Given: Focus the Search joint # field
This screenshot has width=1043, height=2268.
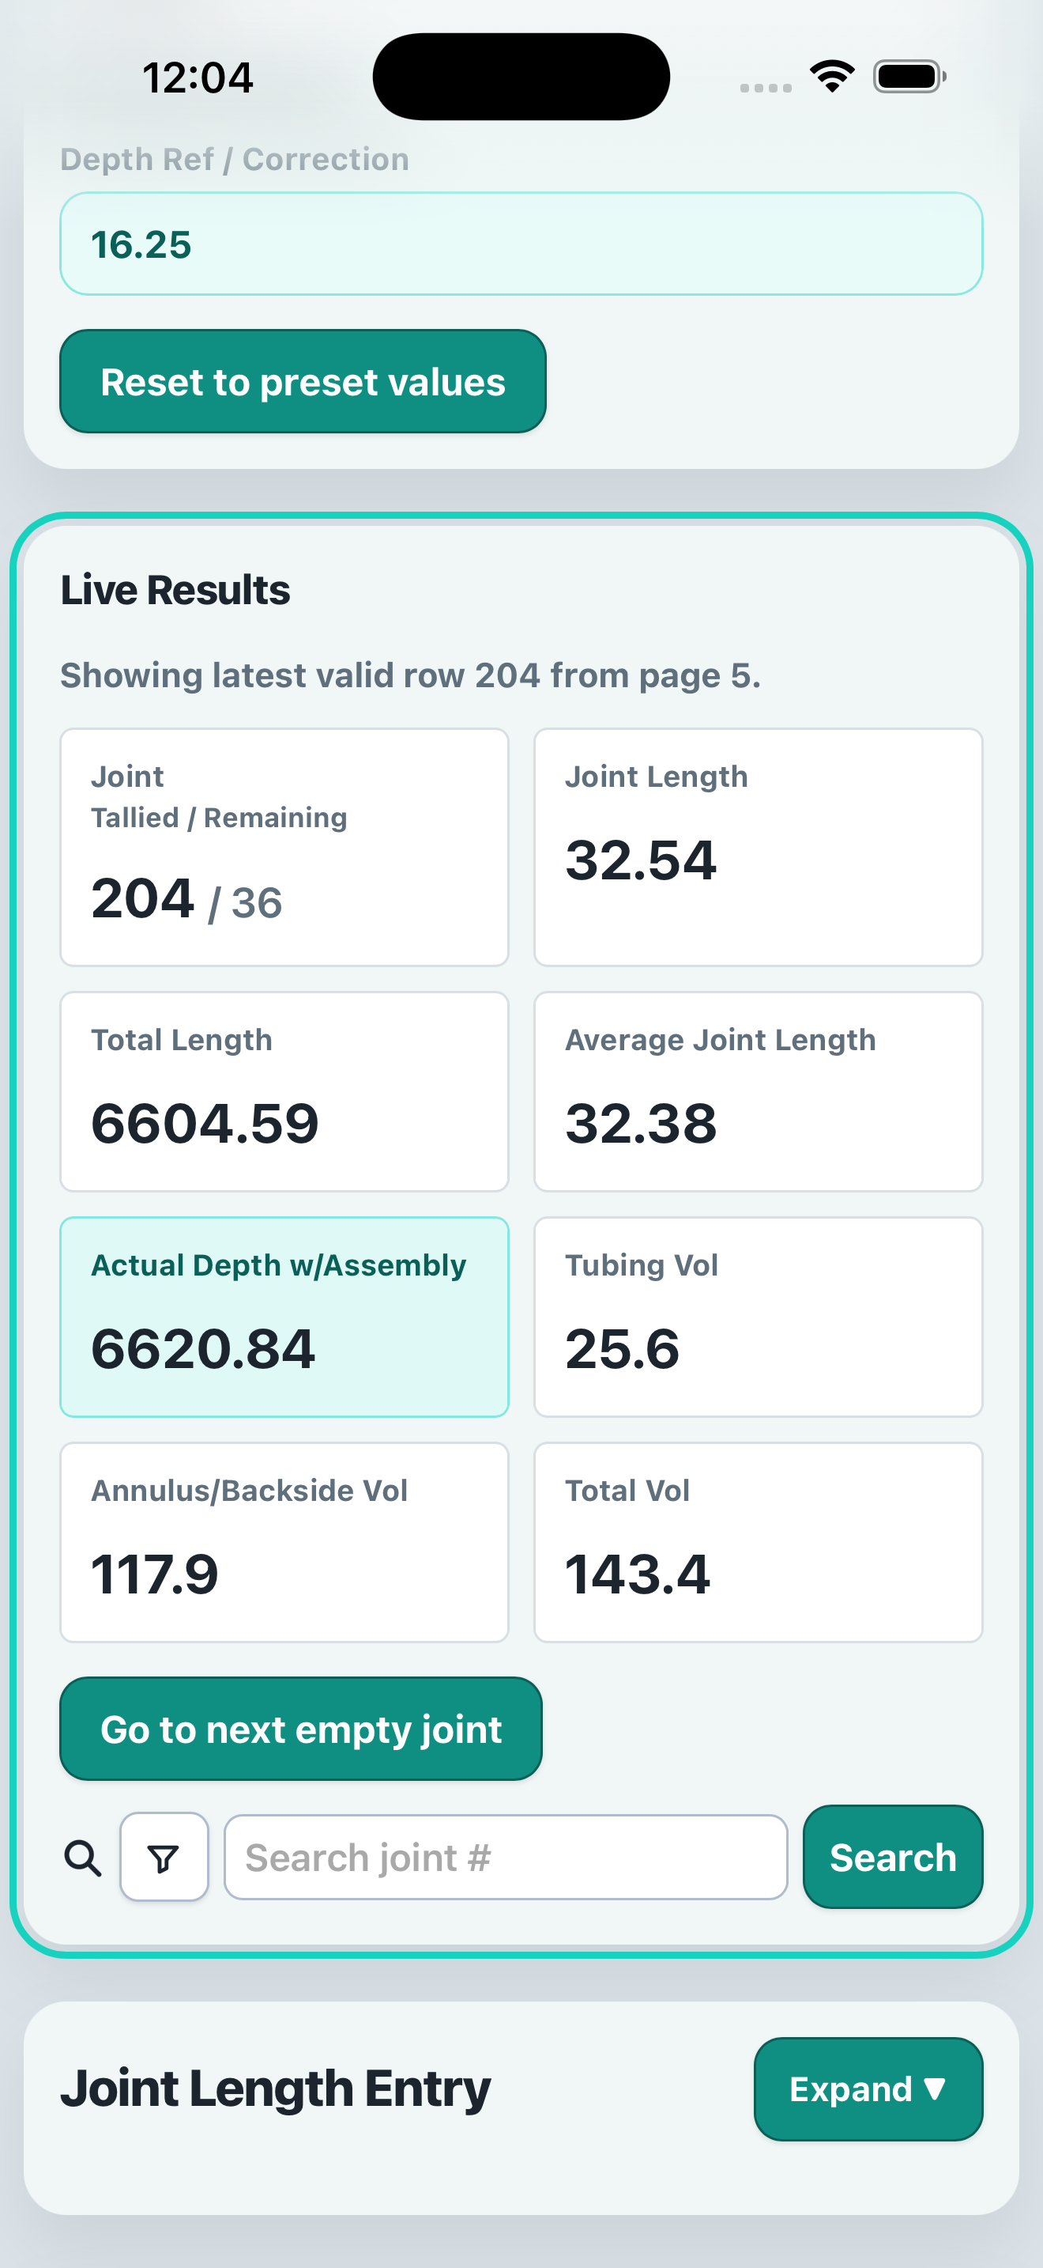Looking at the screenshot, I should [506, 1857].
